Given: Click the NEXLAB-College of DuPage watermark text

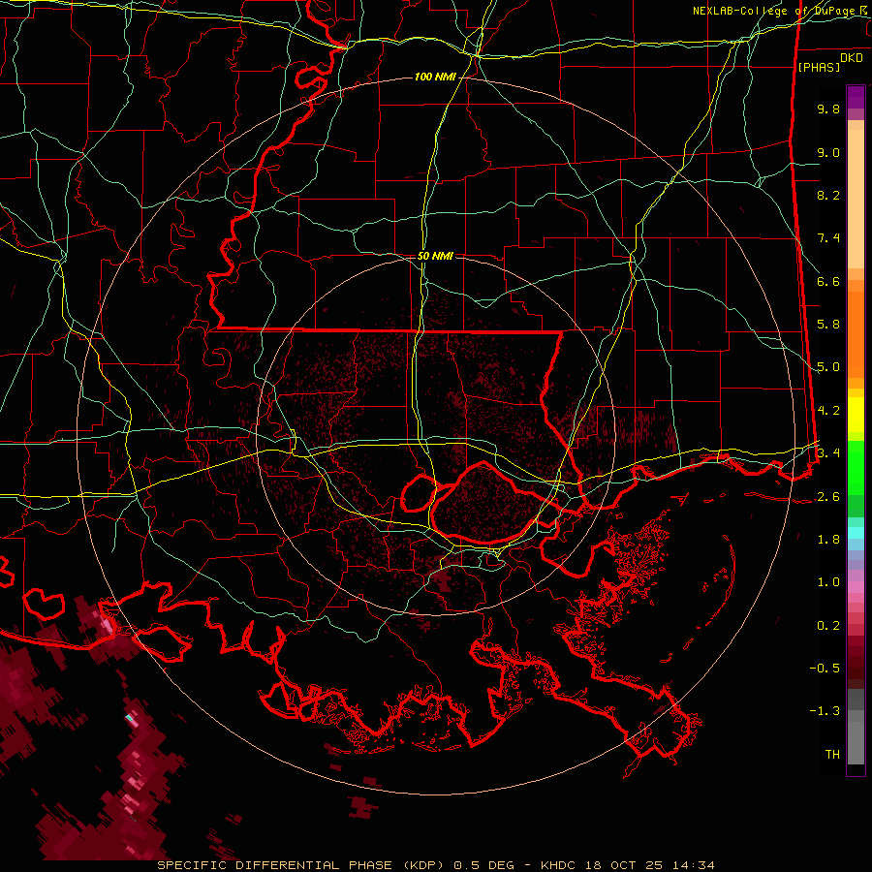Looking at the screenshot, I should tap(781, 11).
